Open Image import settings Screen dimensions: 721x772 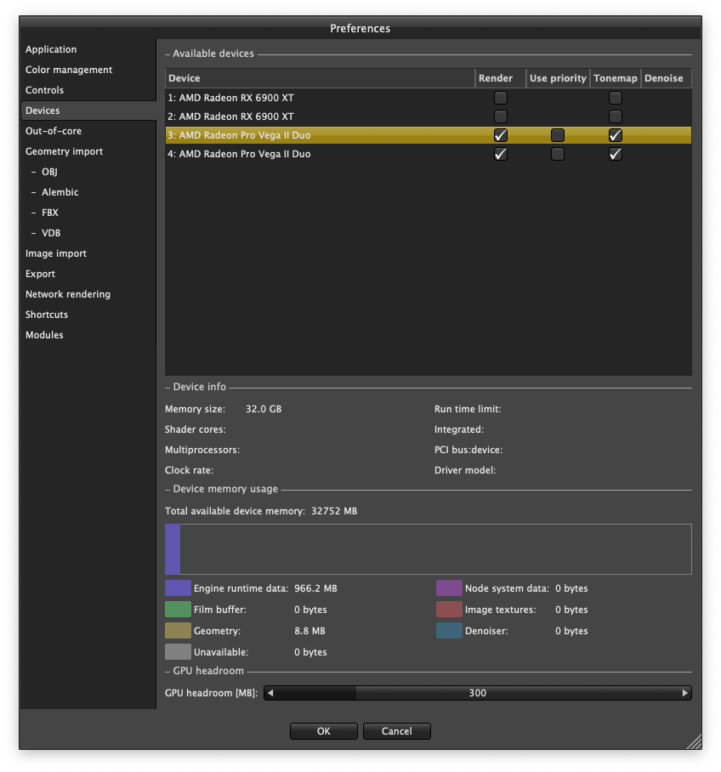point(55,253)
